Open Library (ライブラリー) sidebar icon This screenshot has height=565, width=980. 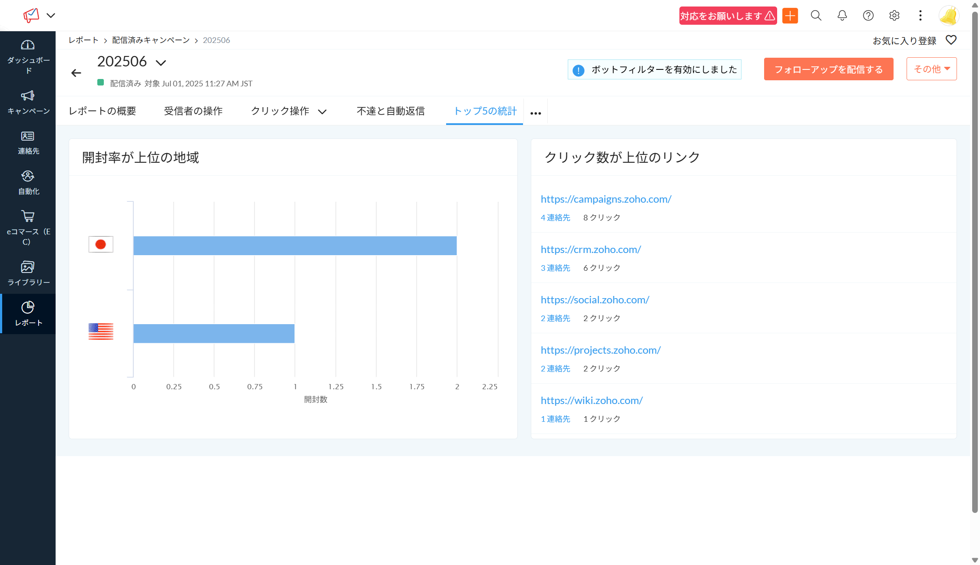[x=28, y=267]
